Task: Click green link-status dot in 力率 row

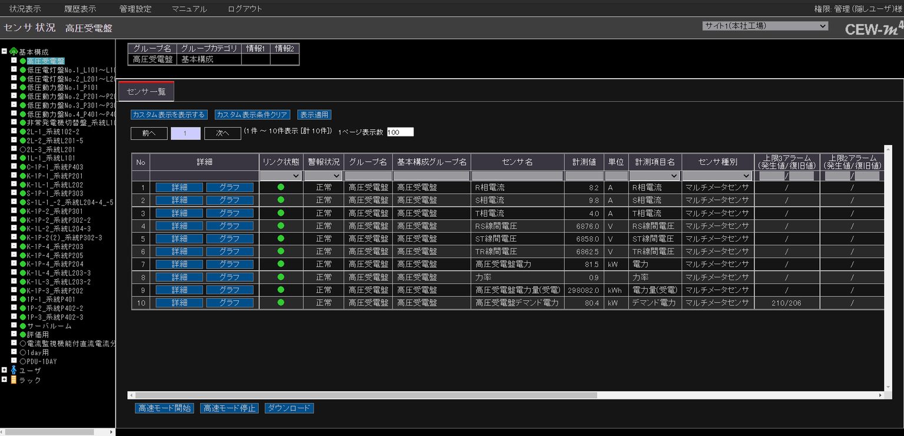Action: pos(281,277)
